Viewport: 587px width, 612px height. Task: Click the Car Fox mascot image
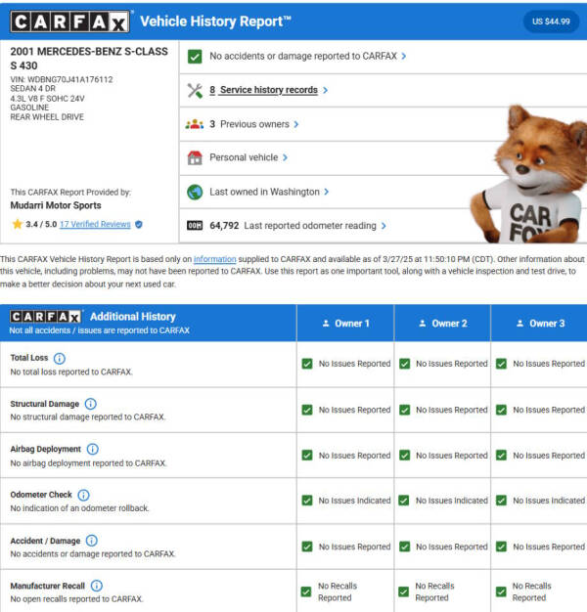pyautogui.click(x=528, y=174)
